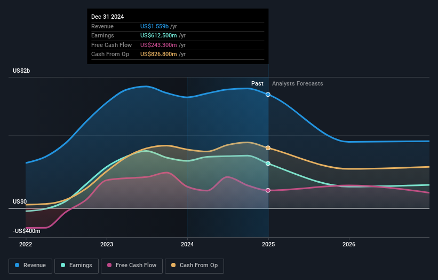This screenshot has height=280, width=438.
Task: Click the Analysts Forecasts label
Action: [x=298, y=83]
